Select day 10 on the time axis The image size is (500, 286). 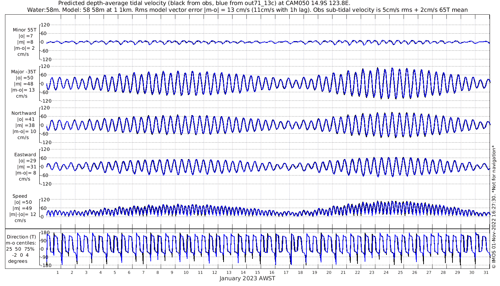point(186,272)
